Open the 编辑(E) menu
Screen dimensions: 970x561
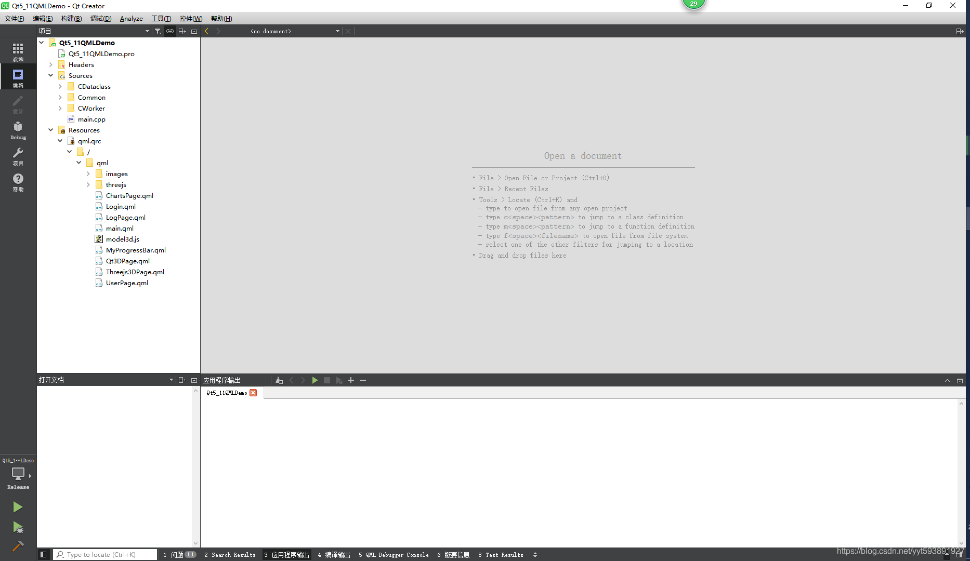tap(43, 19)
